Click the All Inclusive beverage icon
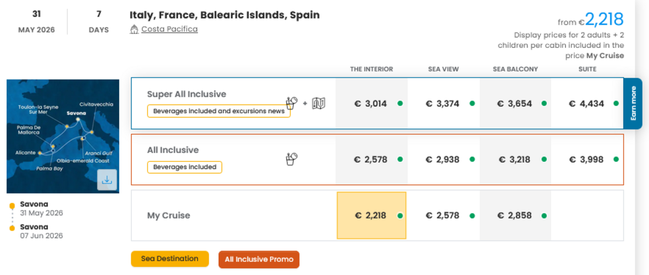Viewport: 649px width, 275px height. 291,159
